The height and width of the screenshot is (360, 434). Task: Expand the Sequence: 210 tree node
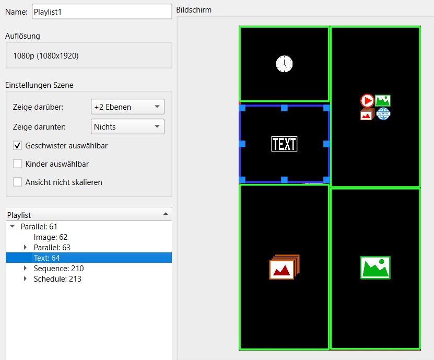26,269
